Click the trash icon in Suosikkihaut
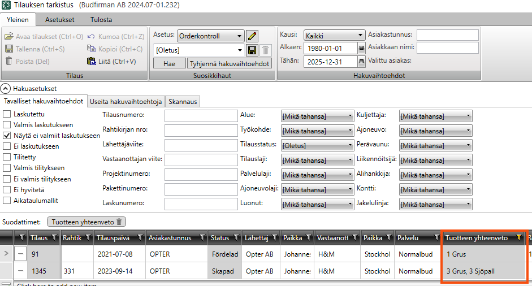Viewport: 532px width, 286px height. pos(266,50)
